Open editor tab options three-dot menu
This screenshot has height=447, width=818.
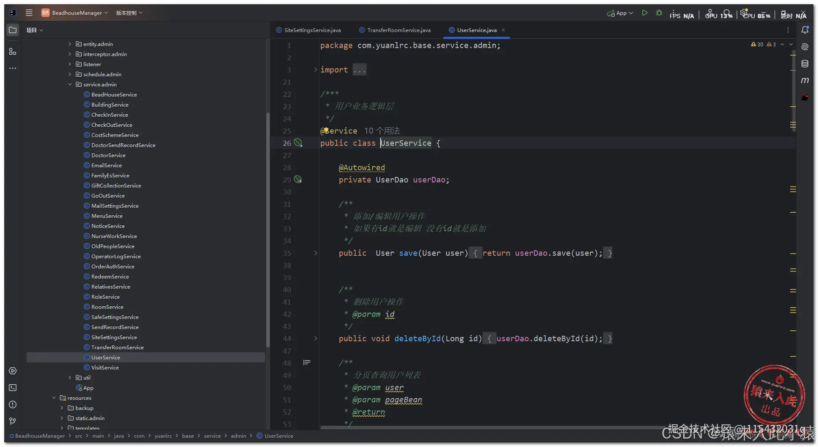(788, 30)
